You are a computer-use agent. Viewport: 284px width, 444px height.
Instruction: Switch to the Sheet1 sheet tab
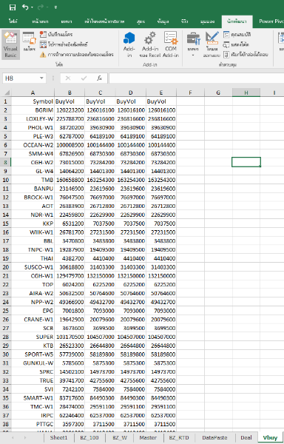click(x=59, y=437)
